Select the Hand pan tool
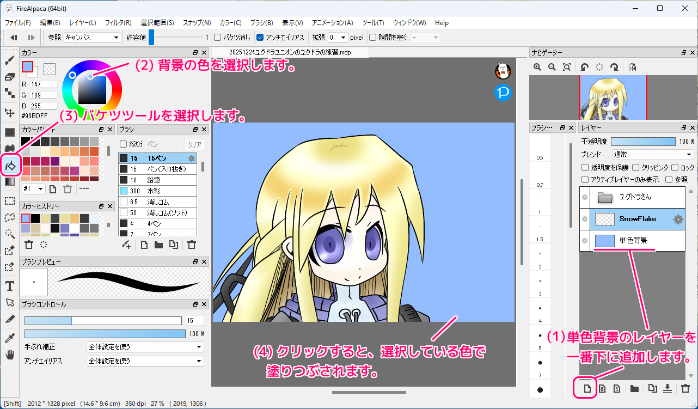The height and width of the screenshot is (409, 698). 9,355
